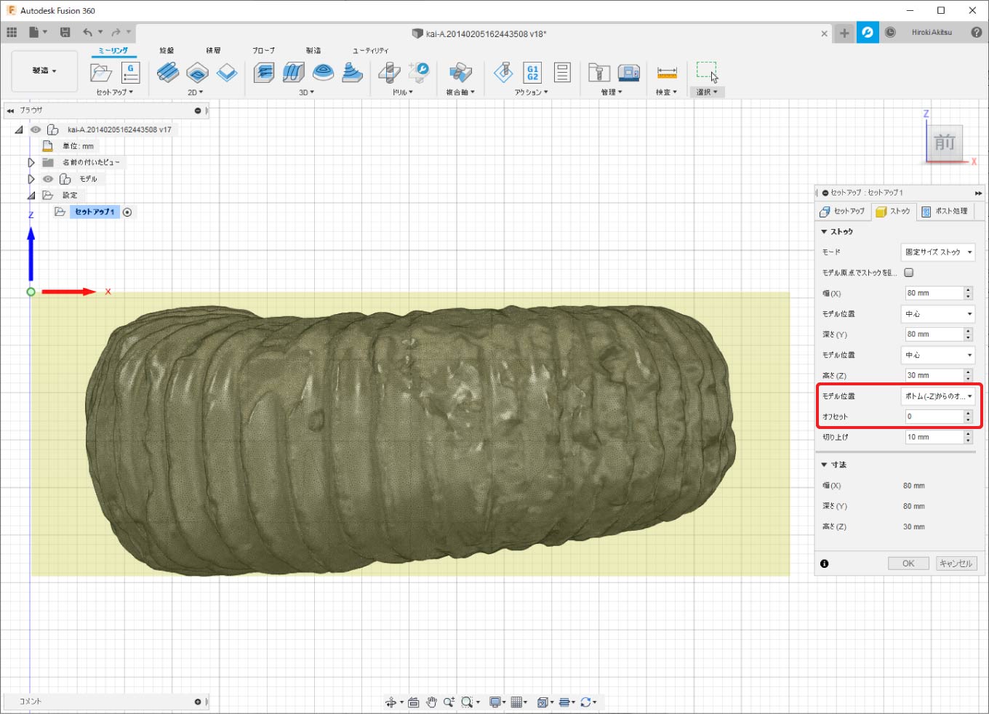The height and width of the screenshot is (714, 989).
Task: Open the Tool Library icon under 管理
Action: (x=598, y=73)
